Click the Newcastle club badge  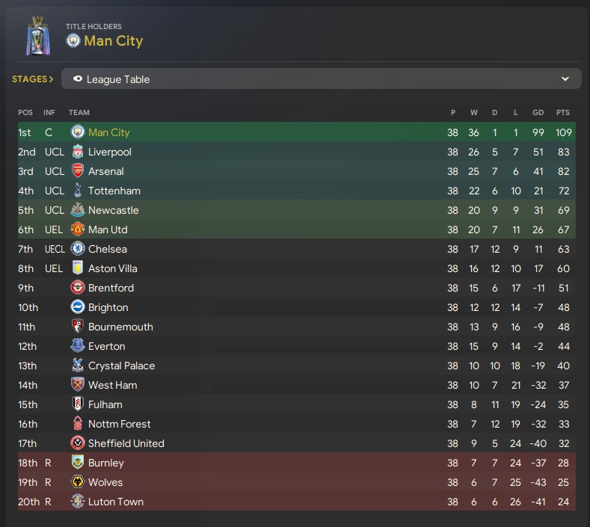point(78,210)
